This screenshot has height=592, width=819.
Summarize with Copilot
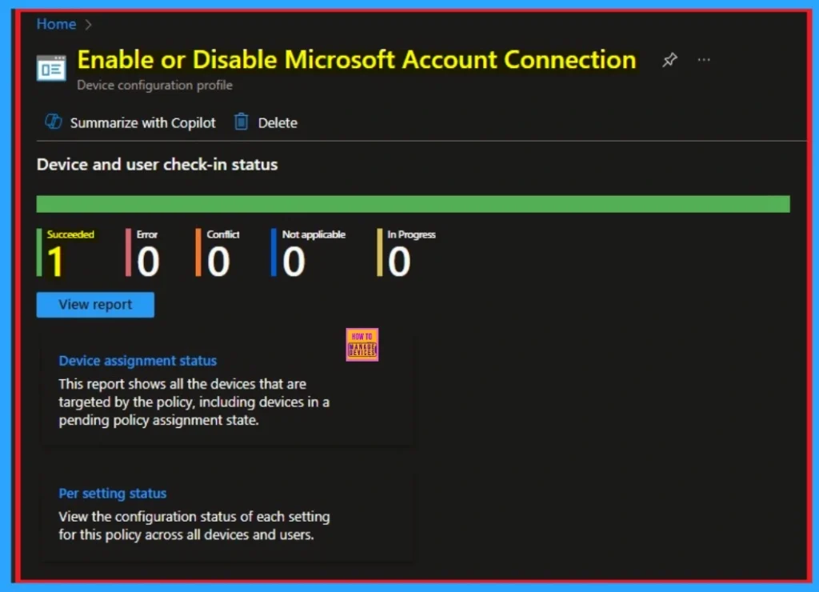click(142, 122)
